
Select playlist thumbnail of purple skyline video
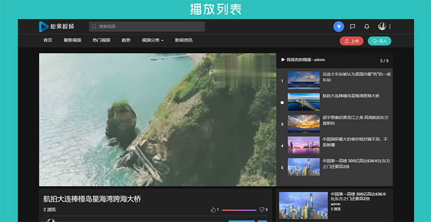click(304, 145)
